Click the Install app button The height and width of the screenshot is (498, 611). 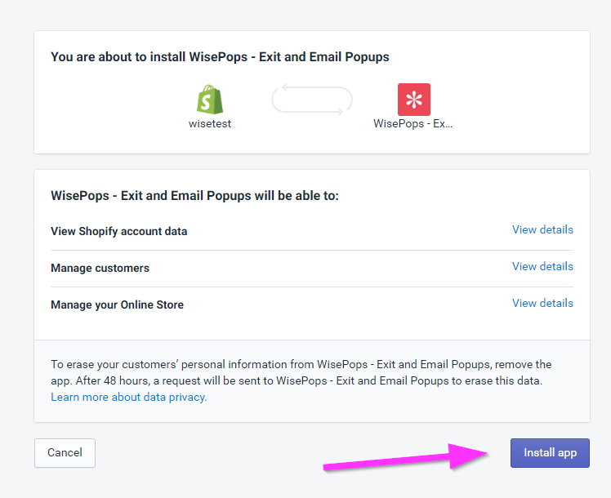pyautogui.click(x=550, y=453)
